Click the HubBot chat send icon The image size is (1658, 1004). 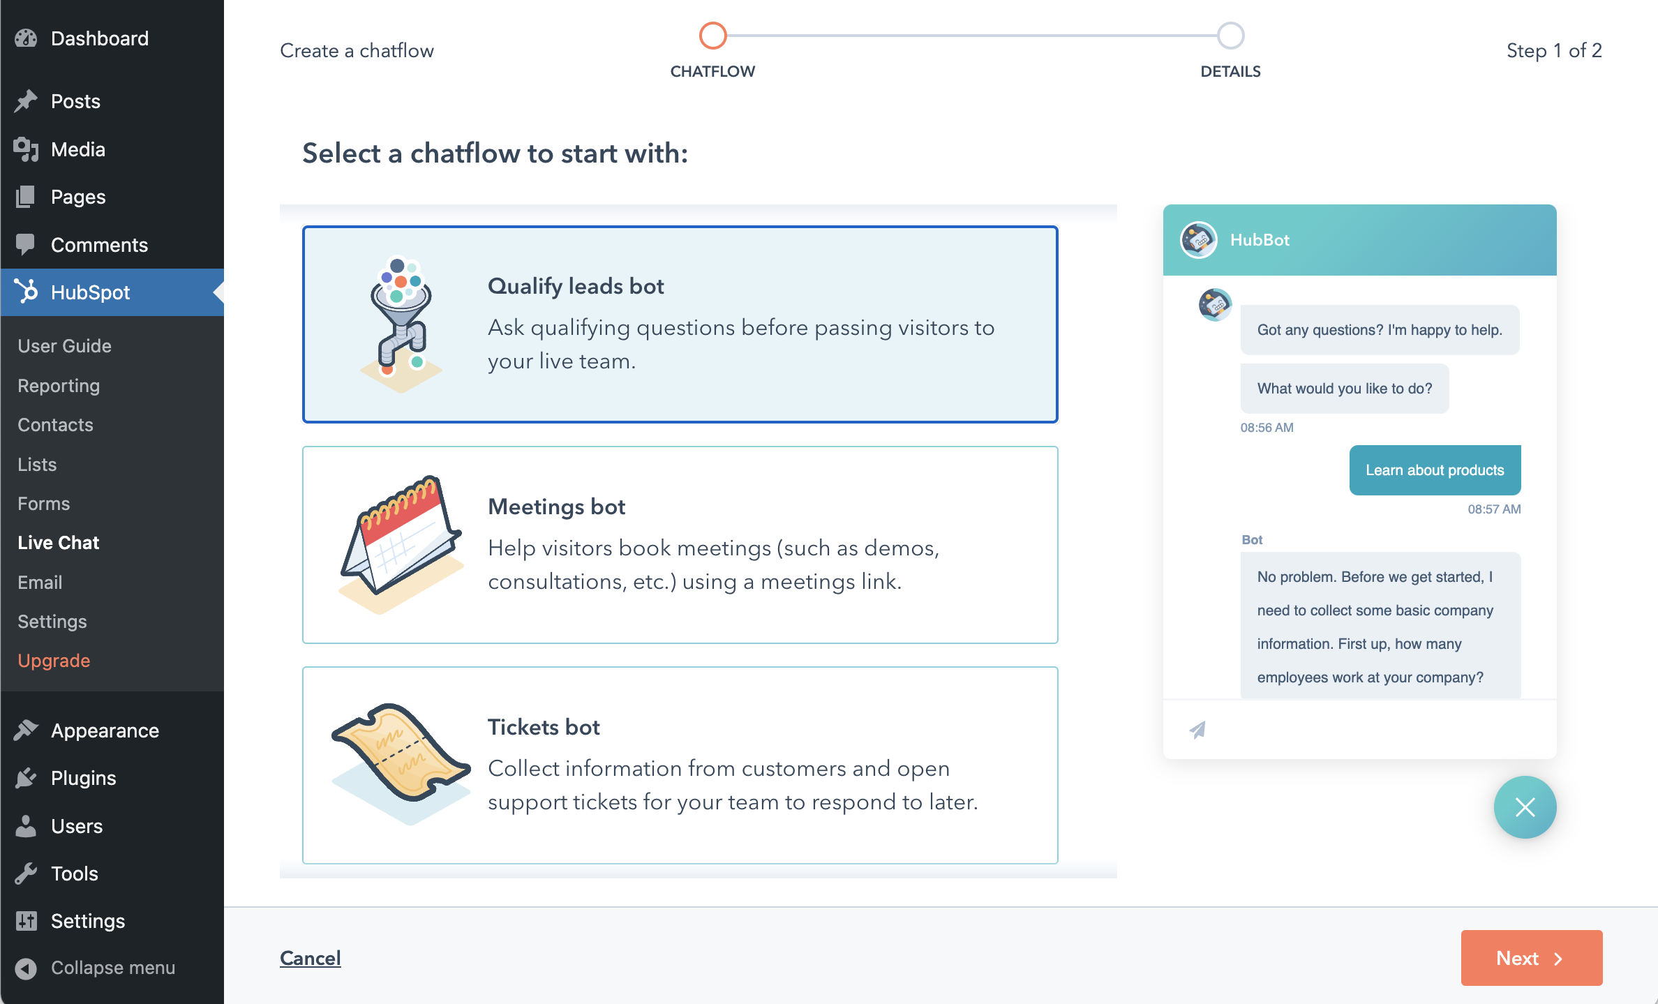pyautogui.click(x=1199, y=729)
